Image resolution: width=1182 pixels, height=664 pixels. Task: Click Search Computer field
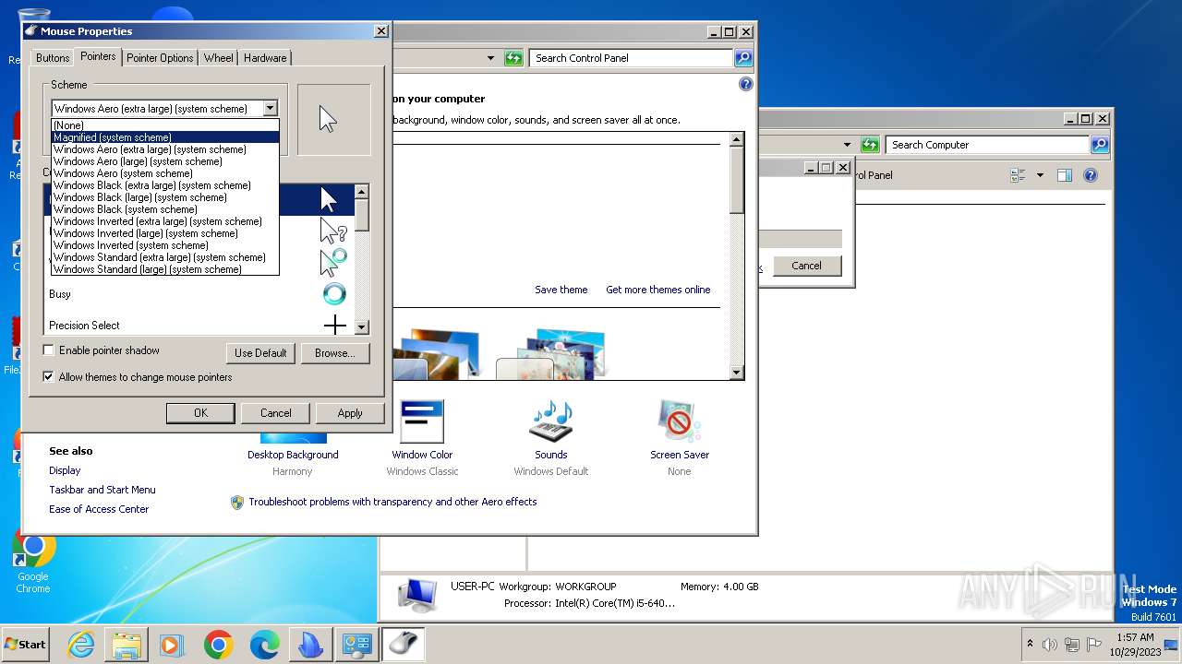point(986,145)
